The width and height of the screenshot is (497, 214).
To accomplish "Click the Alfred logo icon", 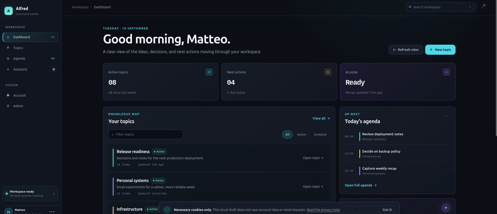I will click(x=9, y=11).
